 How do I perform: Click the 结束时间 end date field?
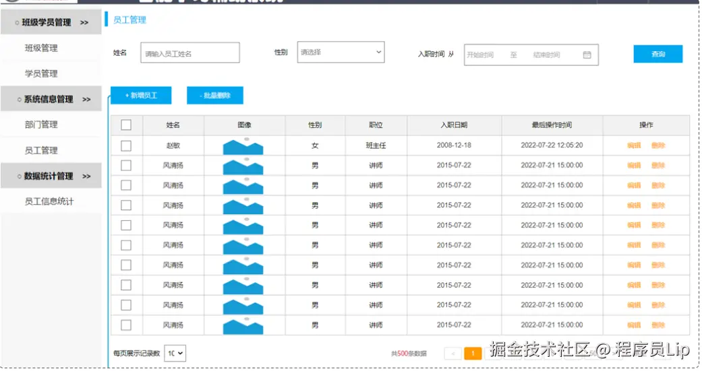546,55
